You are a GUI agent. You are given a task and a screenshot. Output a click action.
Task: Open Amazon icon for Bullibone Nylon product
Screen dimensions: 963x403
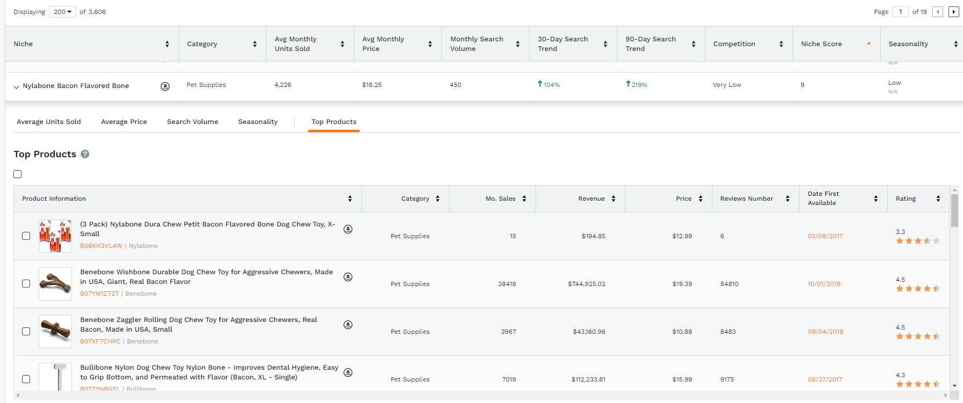click(348, 372)
